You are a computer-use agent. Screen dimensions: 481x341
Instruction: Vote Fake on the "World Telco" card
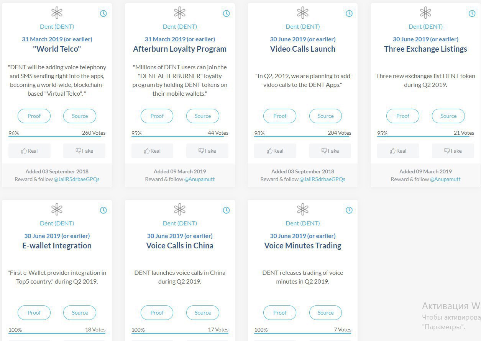tap(84, 151)
